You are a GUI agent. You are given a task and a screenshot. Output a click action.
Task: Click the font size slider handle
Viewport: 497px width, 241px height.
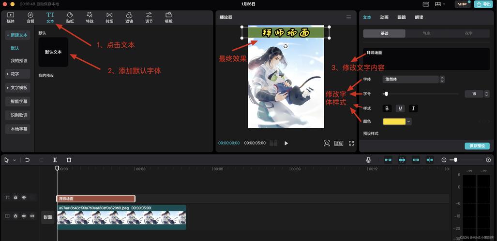point(386,94)
